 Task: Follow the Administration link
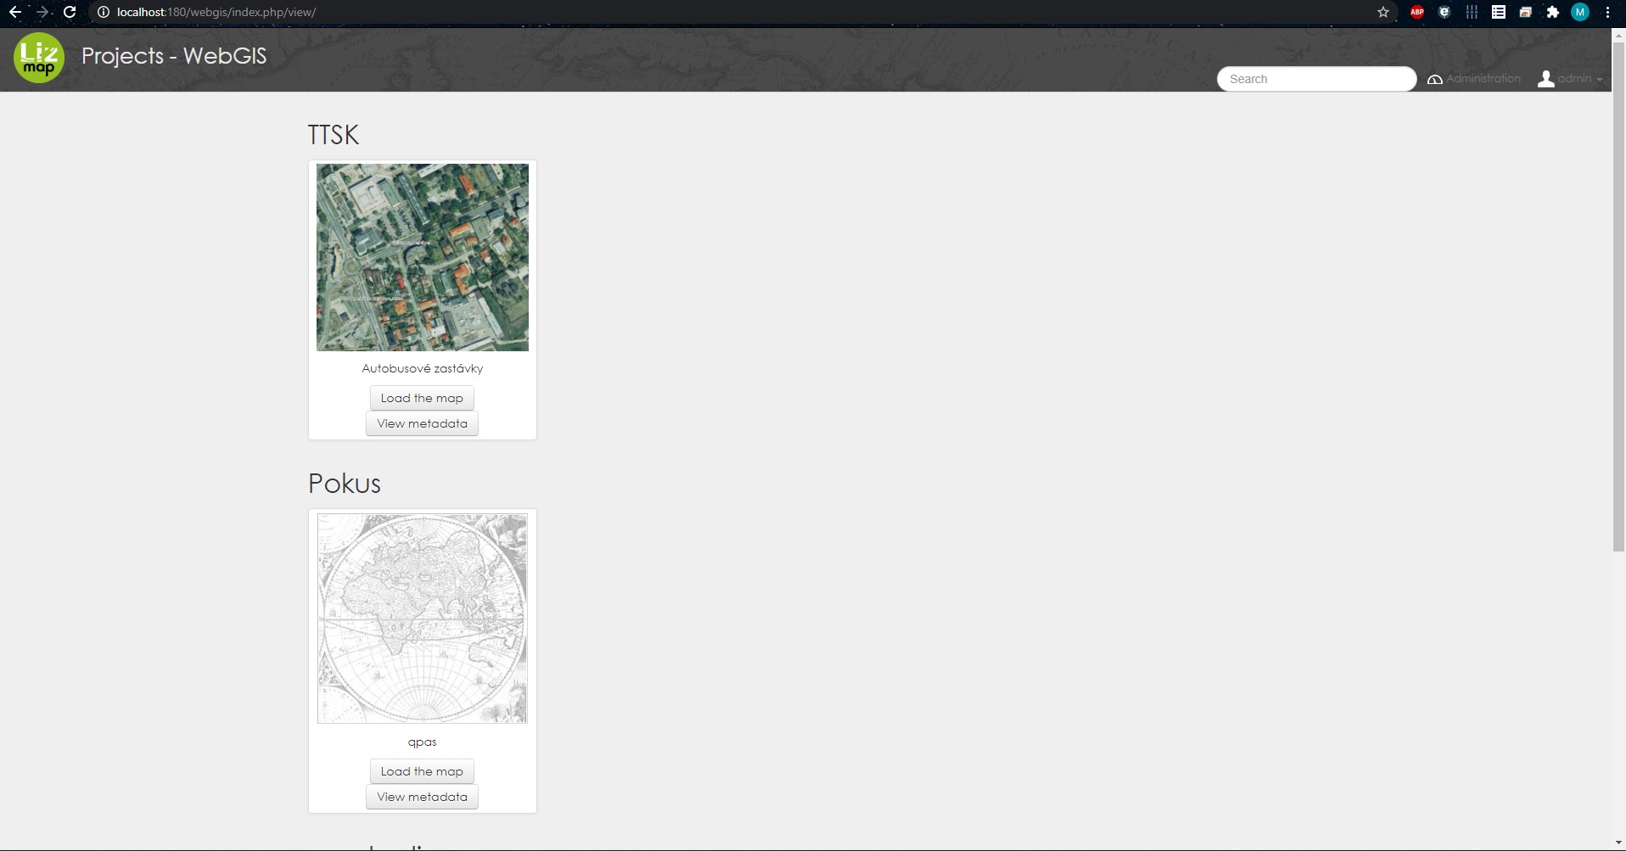[x=1483, y=78]
